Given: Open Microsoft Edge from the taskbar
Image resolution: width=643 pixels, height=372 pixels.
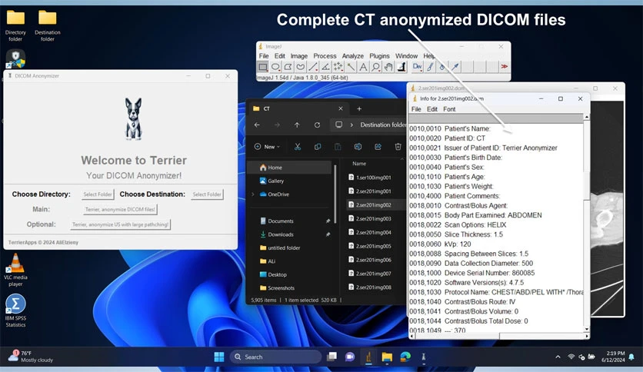Looking at the screenshot, I should [405, 357].
